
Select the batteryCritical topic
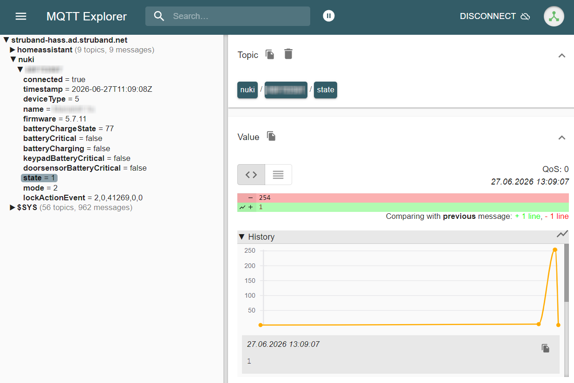coord(63,138)
